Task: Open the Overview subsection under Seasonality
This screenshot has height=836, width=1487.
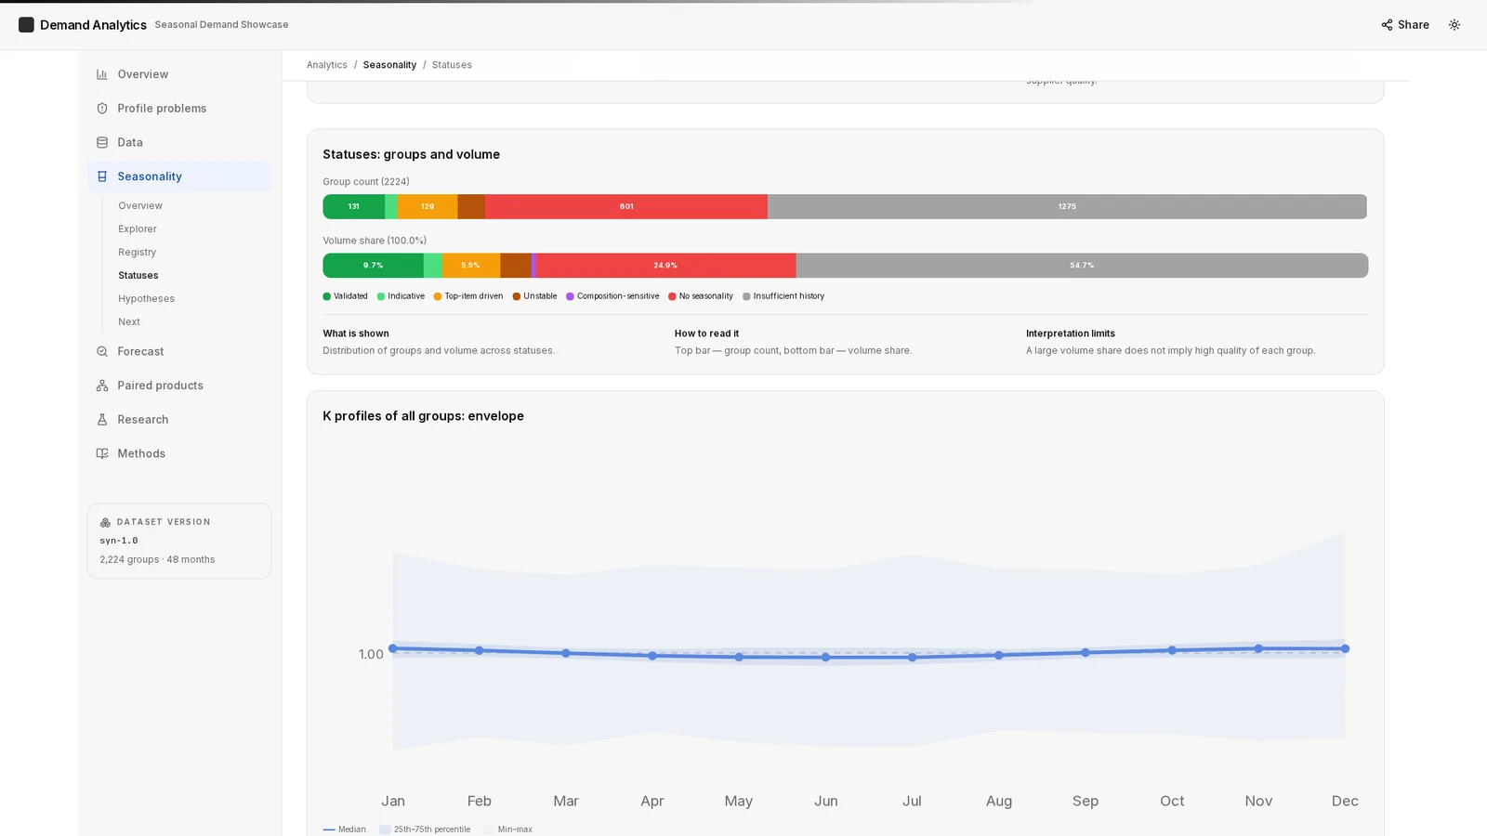Action: pos(140,206)
